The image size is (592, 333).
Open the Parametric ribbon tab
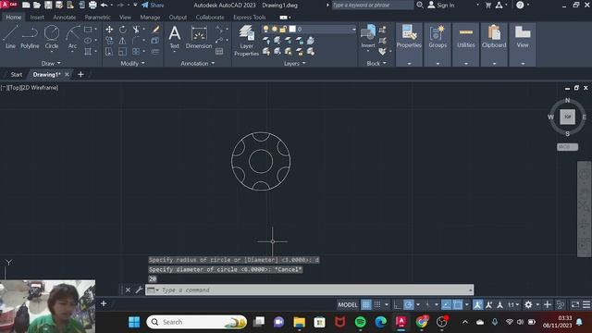[97, 17]
